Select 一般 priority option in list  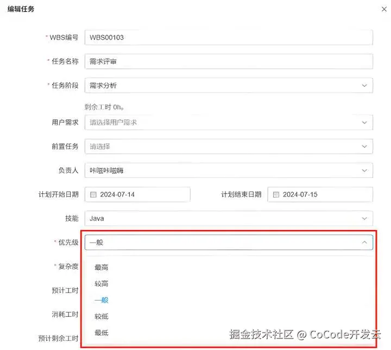coord(101,300)
